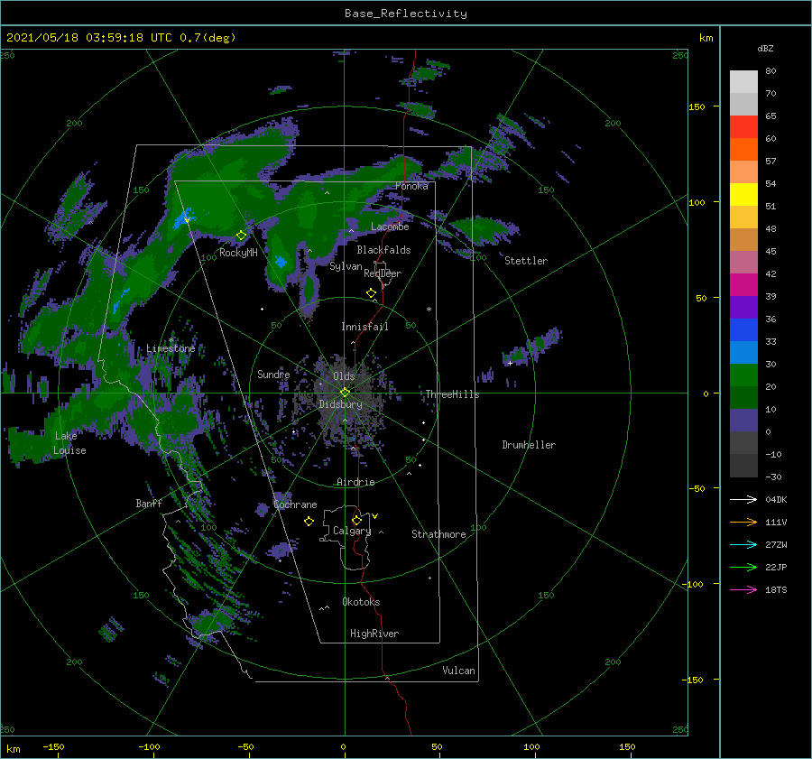This screenshot has width=812, height=759.
Task: Click yellow V marker in blue echo northwest of RockyMH
Action: pos(187,219)
